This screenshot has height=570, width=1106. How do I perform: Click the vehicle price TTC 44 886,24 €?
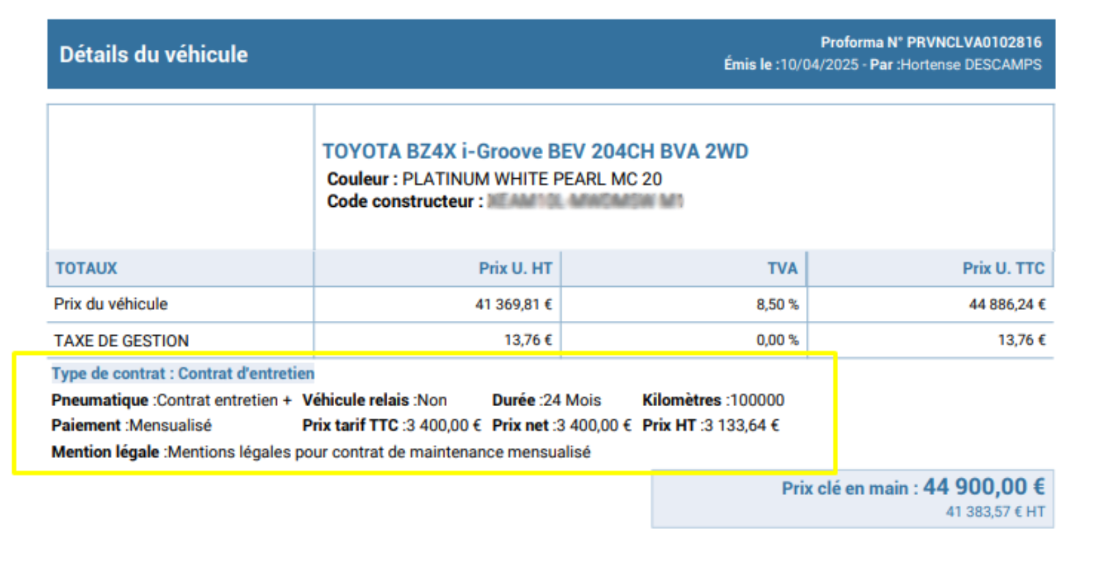pyautogui.click(x=1007, y=304)
